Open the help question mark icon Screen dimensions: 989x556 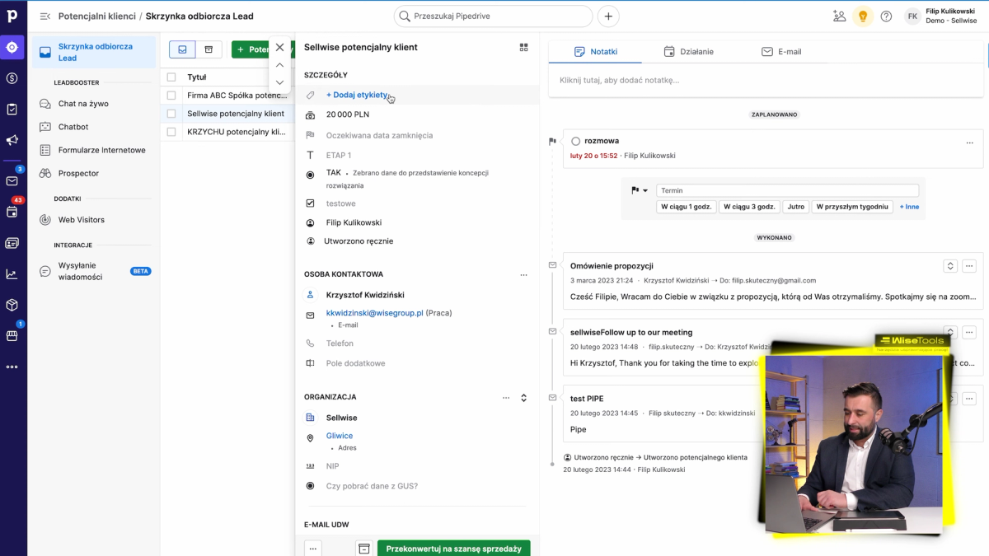point(886,16)
